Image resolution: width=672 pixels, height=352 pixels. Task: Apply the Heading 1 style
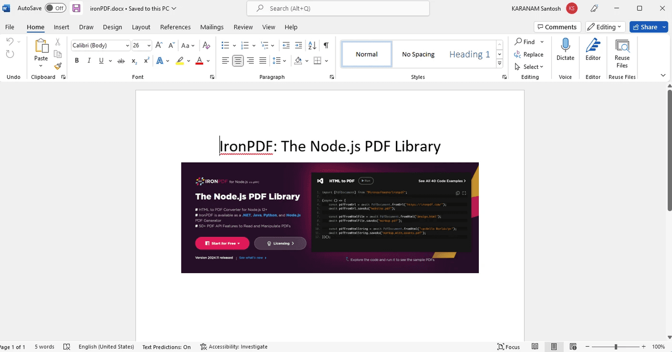coord(469,54)
